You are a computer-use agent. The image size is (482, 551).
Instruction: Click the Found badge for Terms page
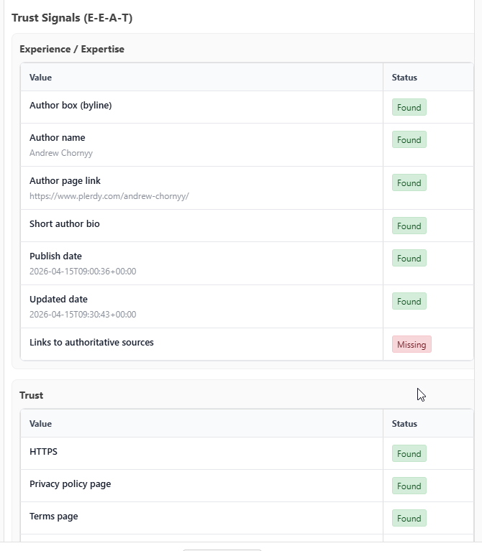click(x=409, y=519)
